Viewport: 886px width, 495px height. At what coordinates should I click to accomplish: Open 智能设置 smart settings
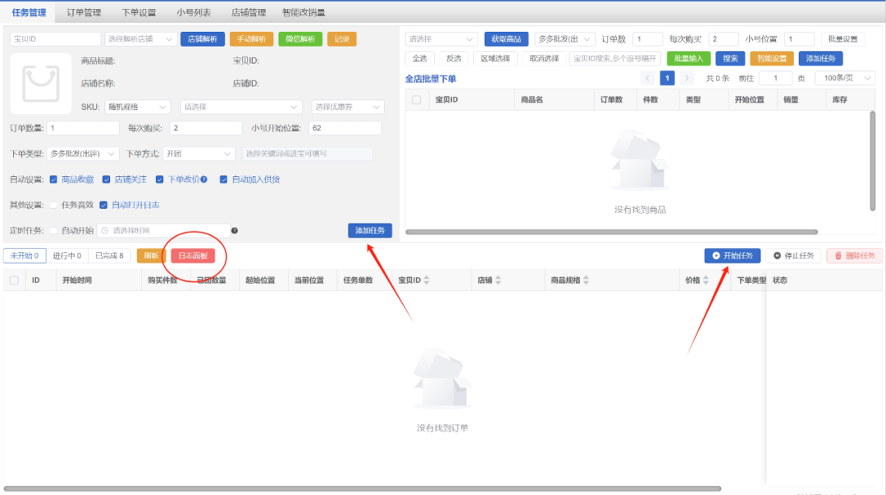click(772, 58)
